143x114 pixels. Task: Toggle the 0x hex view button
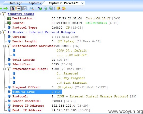pyautogui.click(x=19, y=8)
